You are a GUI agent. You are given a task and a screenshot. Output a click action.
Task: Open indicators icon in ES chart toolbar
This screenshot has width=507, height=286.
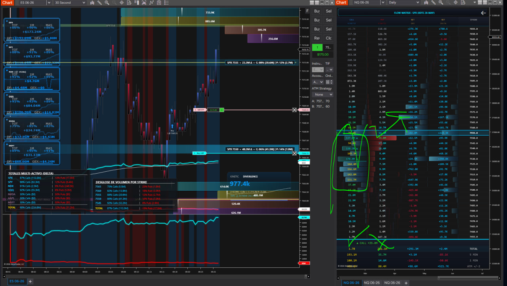coord(144,3)
